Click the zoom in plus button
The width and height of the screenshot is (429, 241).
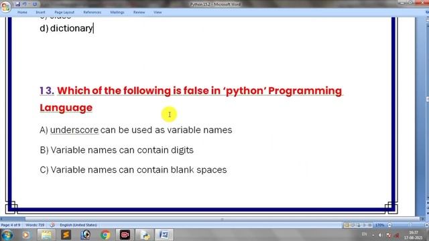426,225
